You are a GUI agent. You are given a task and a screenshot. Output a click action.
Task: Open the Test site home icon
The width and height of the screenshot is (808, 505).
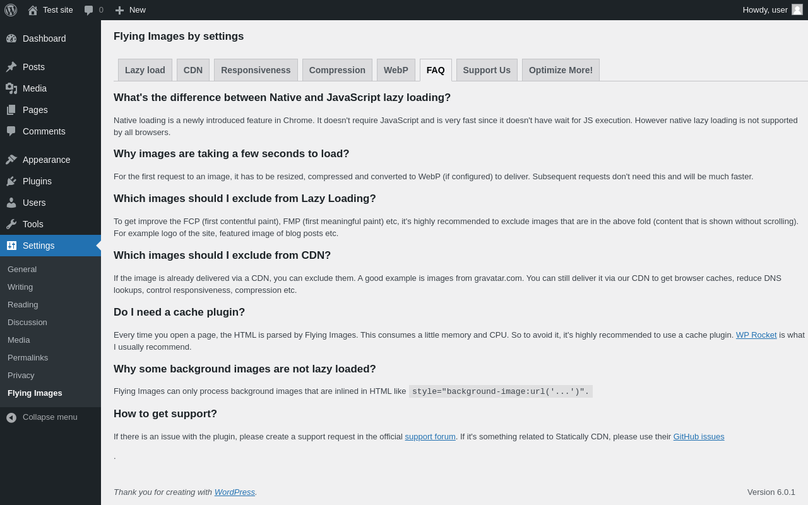[33, 10]
